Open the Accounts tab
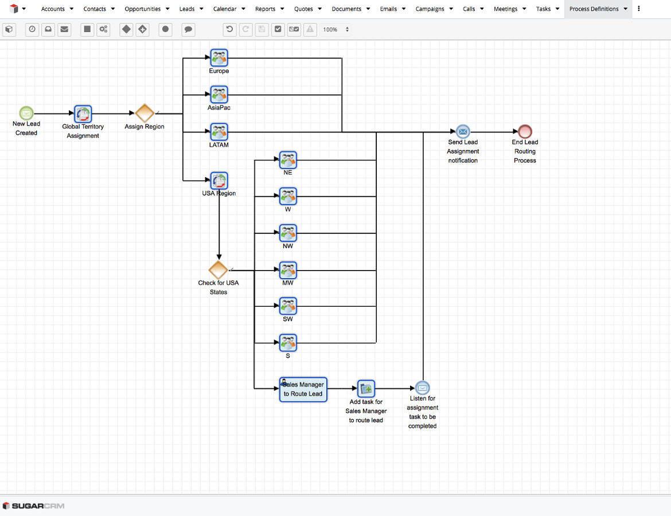The height and width of the screenshot is (516, 671). coord(53,9)
